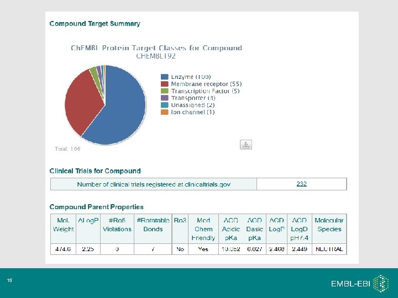Select the Enzyme (100) legend label

(x=191, y=77)
